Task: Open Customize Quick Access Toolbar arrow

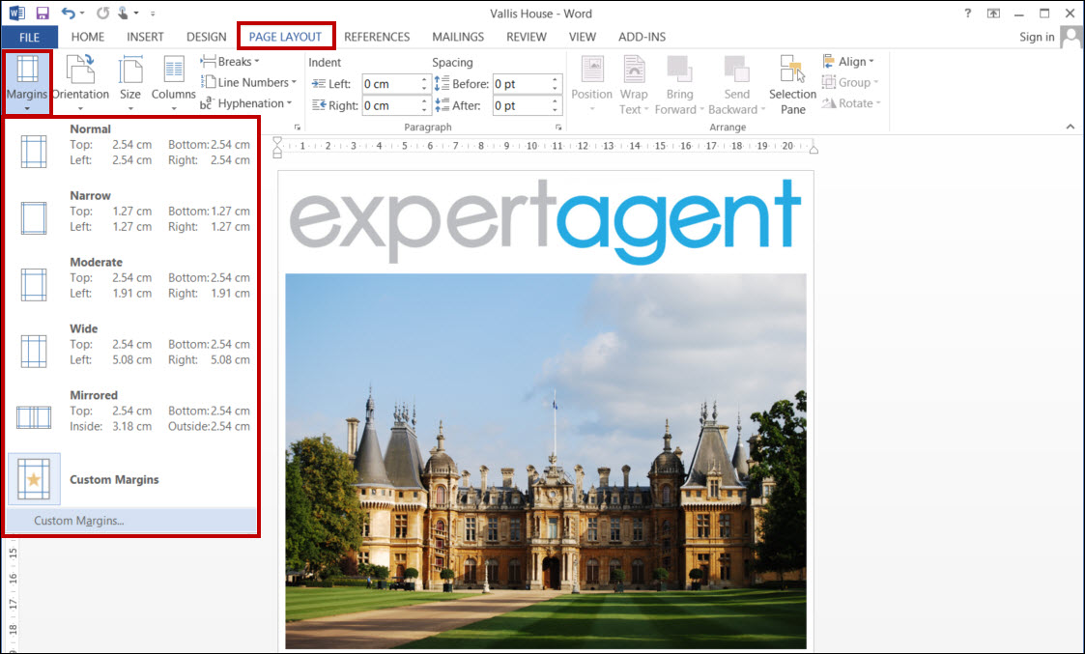Action: [153, 14]
